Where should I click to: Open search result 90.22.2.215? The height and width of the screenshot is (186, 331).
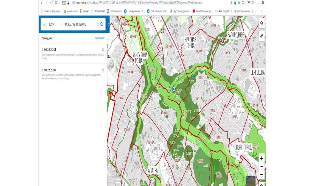50,50
